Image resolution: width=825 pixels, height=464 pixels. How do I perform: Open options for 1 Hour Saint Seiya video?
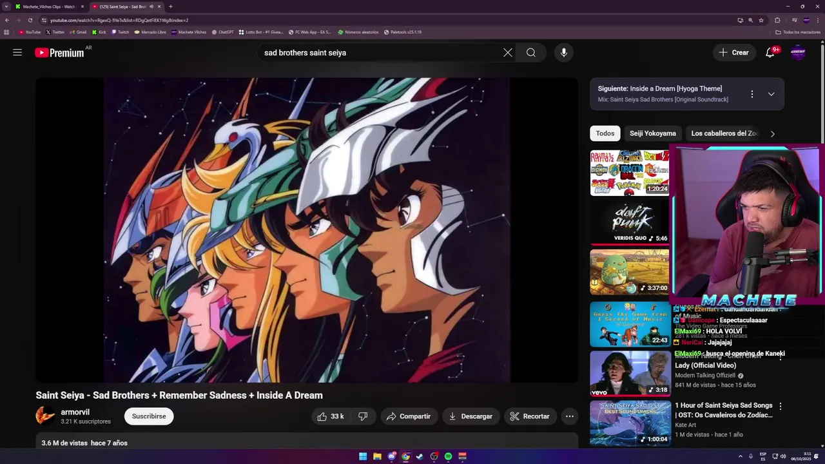[781, 407]
